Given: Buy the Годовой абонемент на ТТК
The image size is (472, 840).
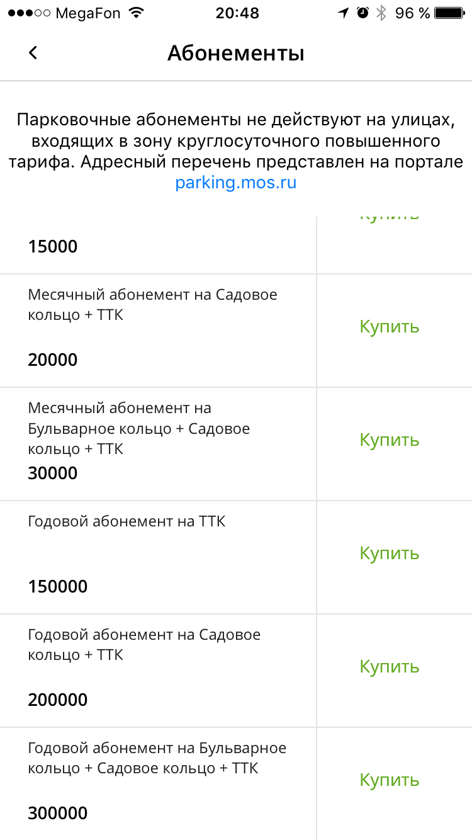Looking at the screenshot, I should click(x=390, y=553).
